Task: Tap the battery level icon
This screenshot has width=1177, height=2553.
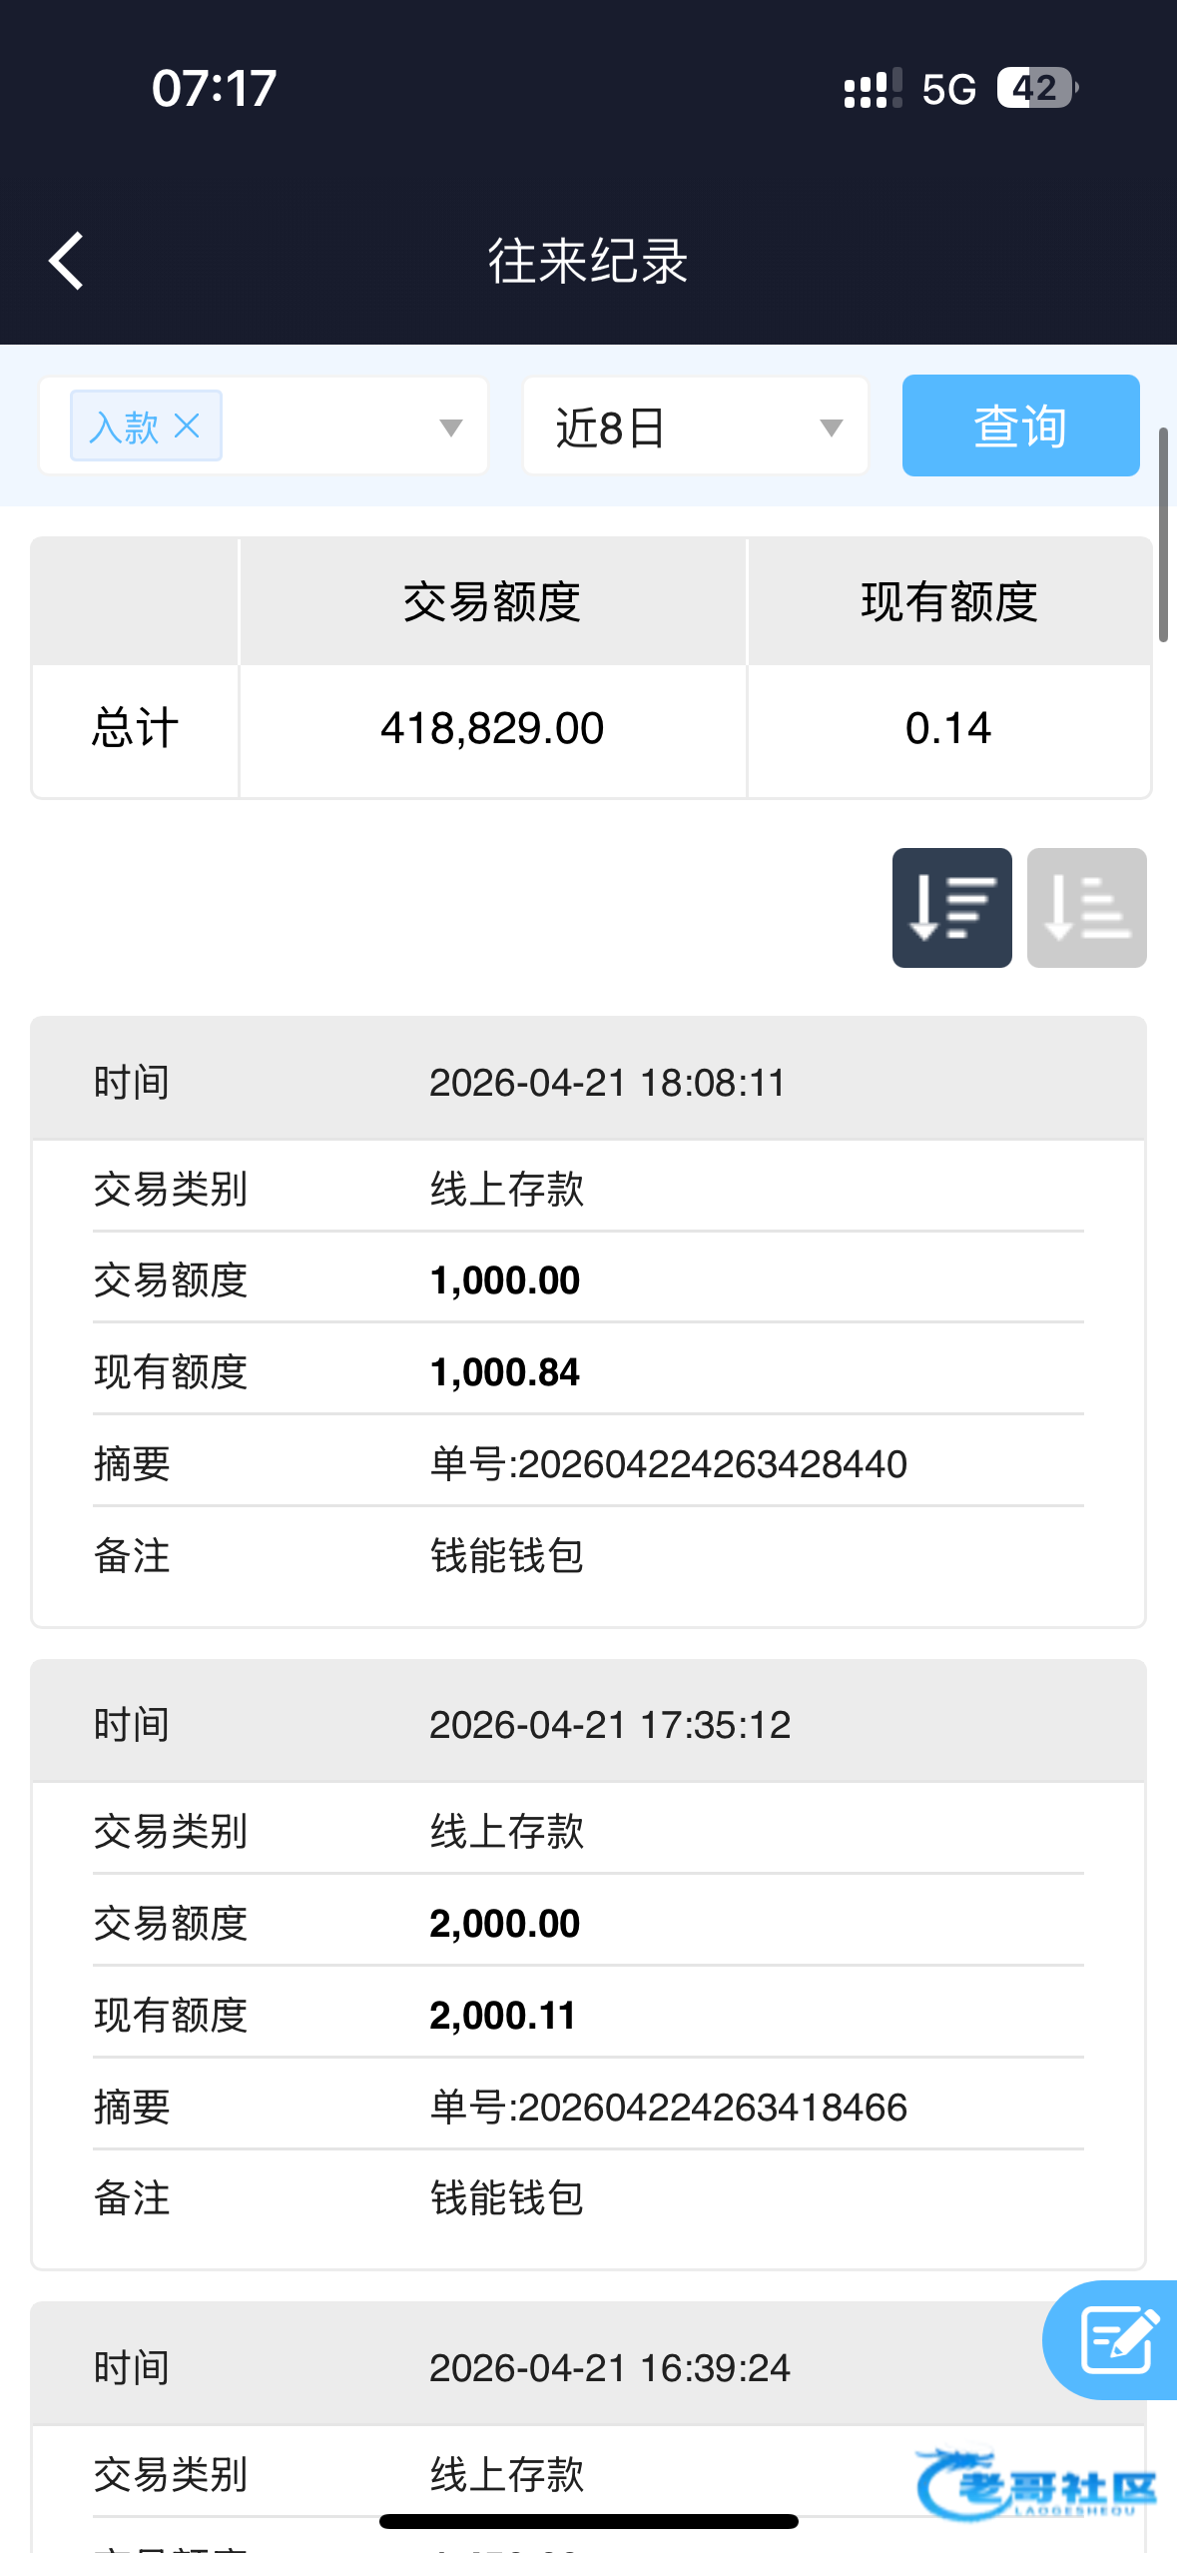Action: (1037, 88)
